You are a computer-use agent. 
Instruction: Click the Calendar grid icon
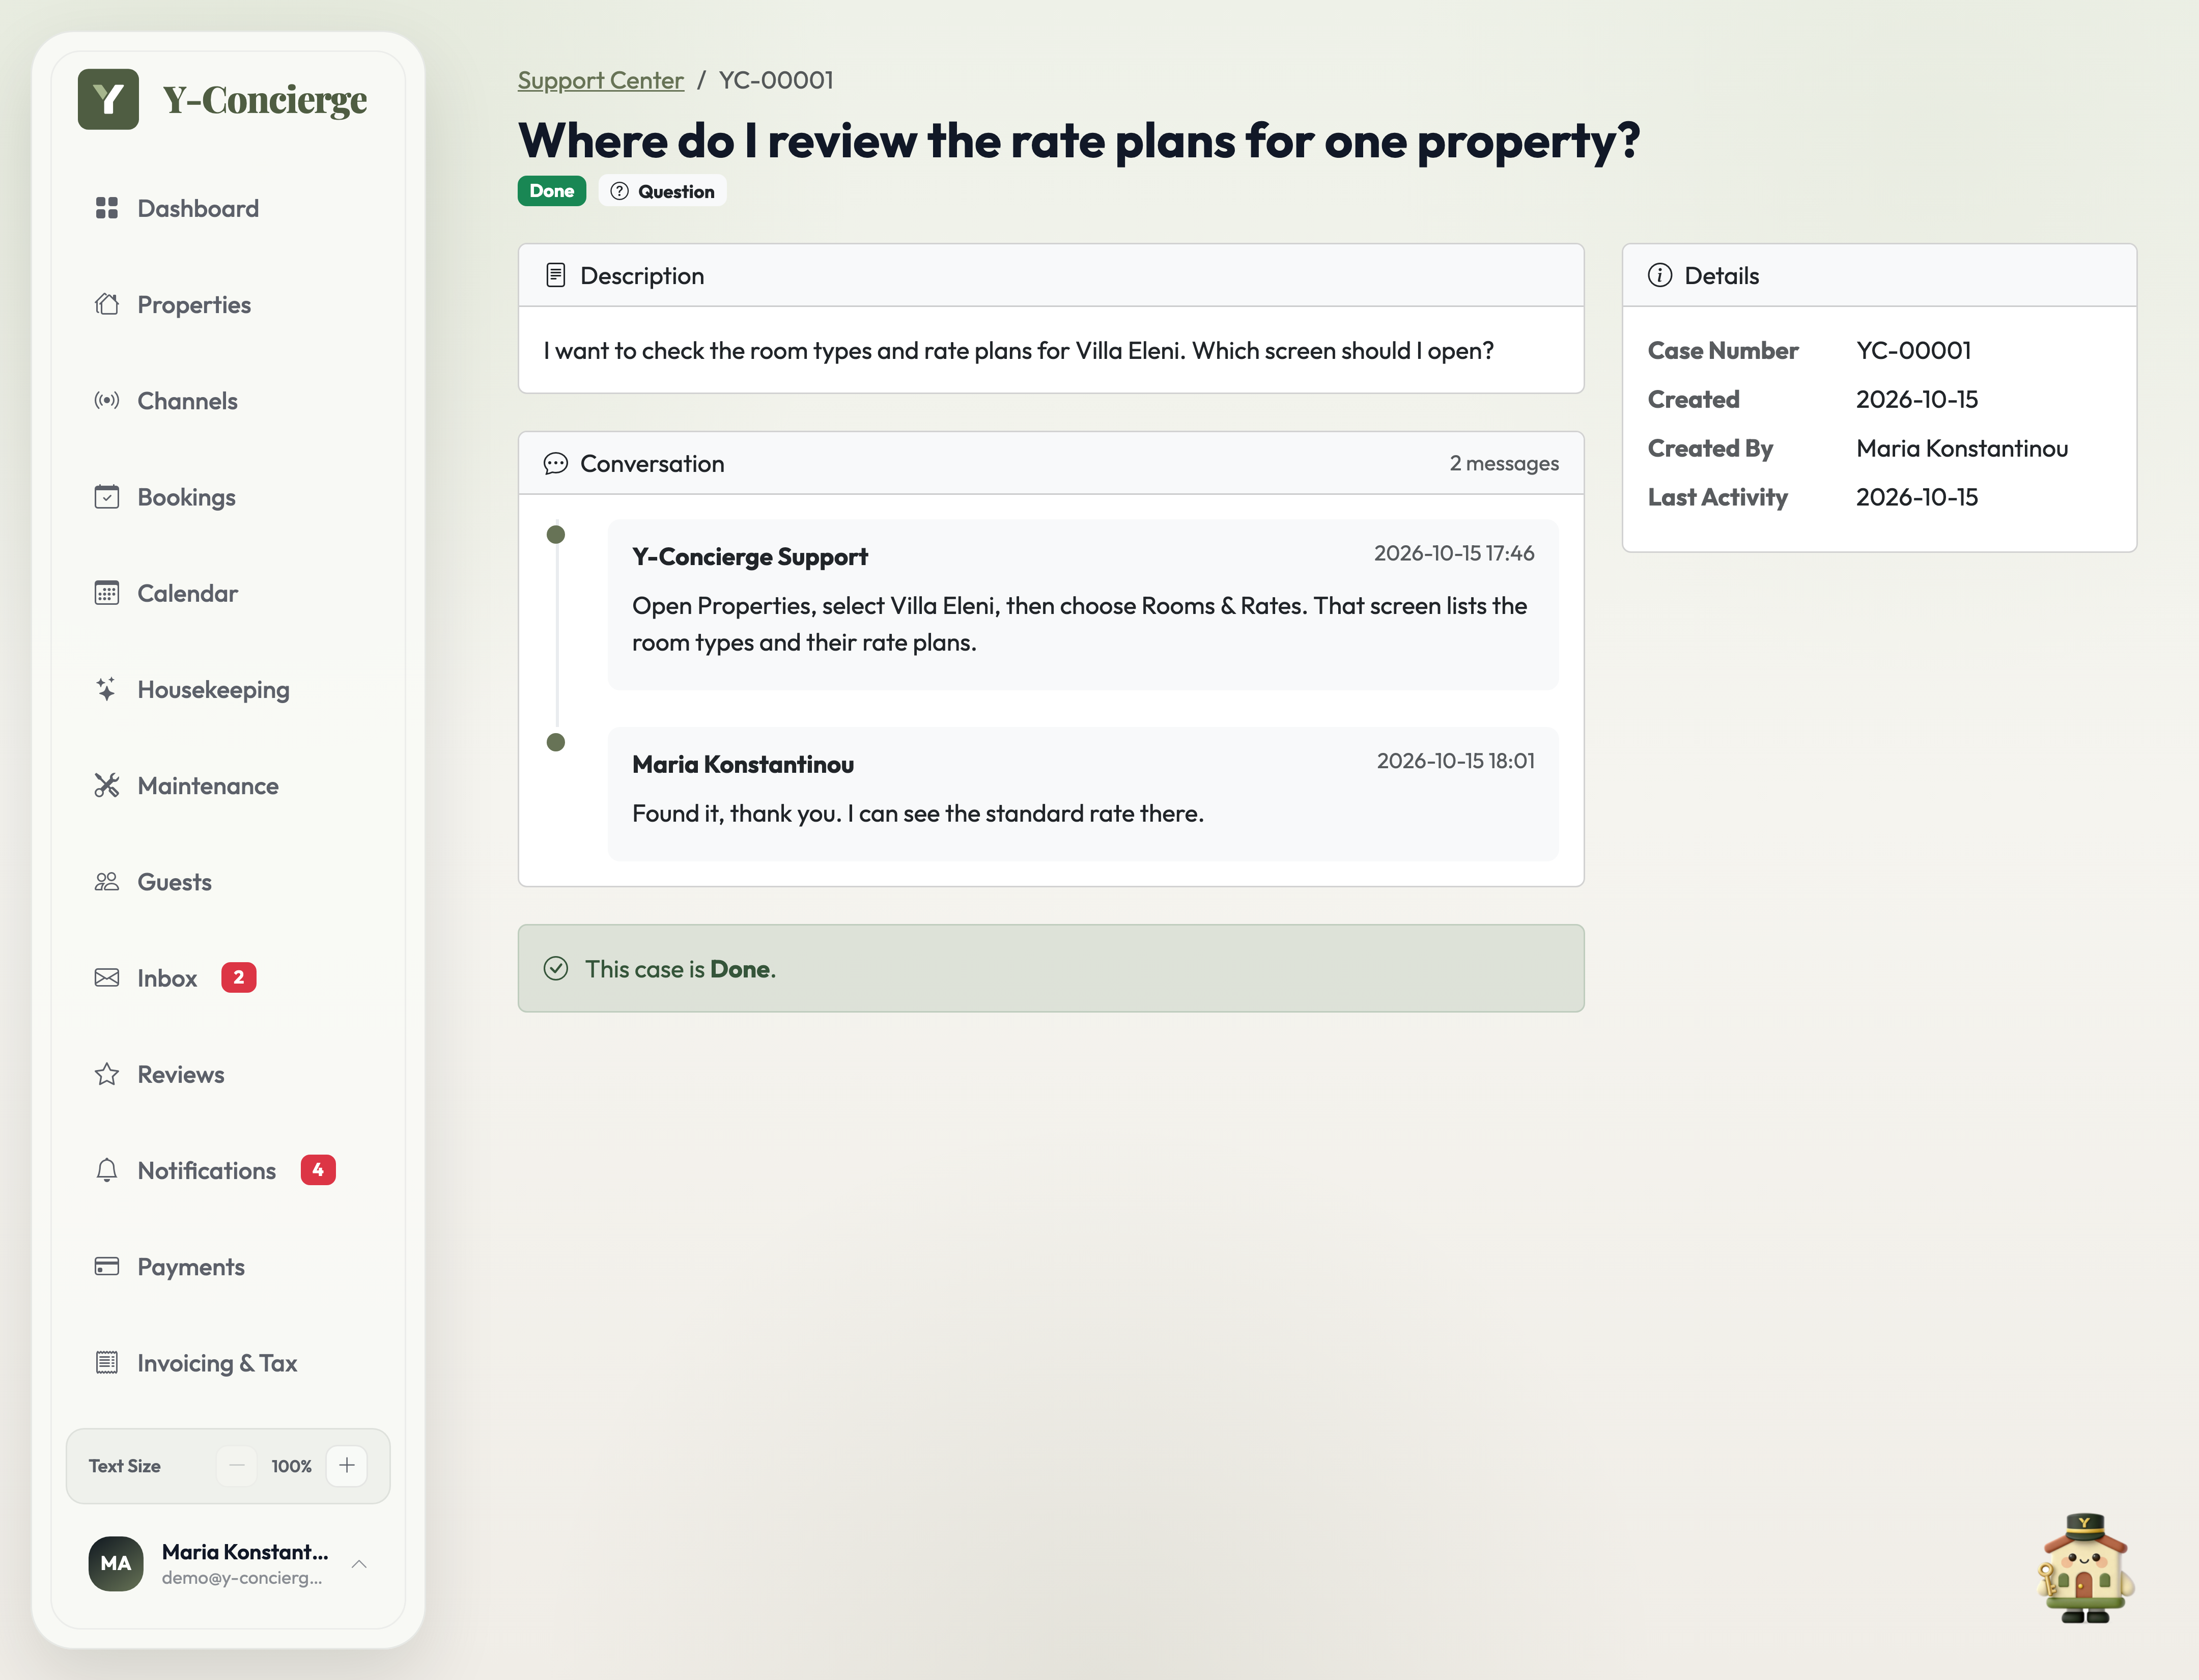click(107, 593)
